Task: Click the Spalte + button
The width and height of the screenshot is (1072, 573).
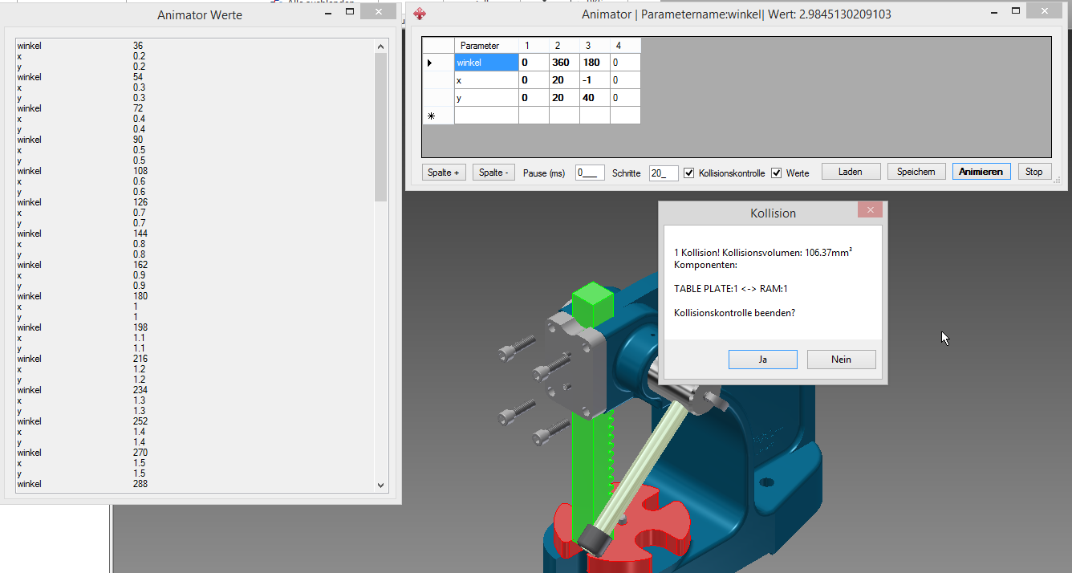Action: (x=444, y=173)
